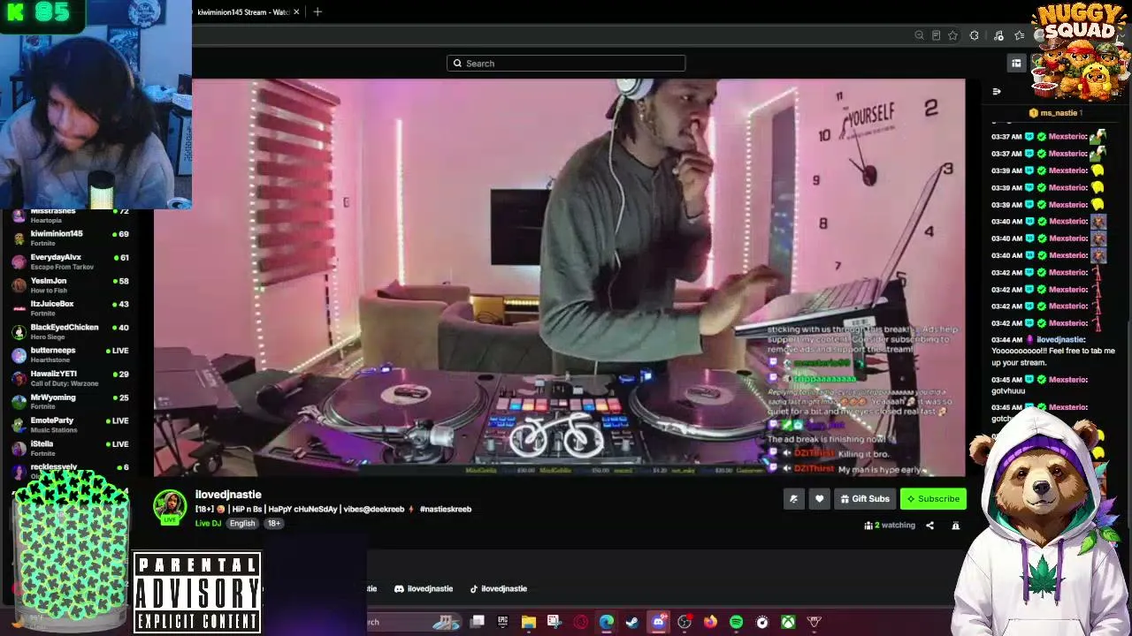1132x636 pixels.
Task: Open Steam from the taskbar
Action: [x=631, y=622]
